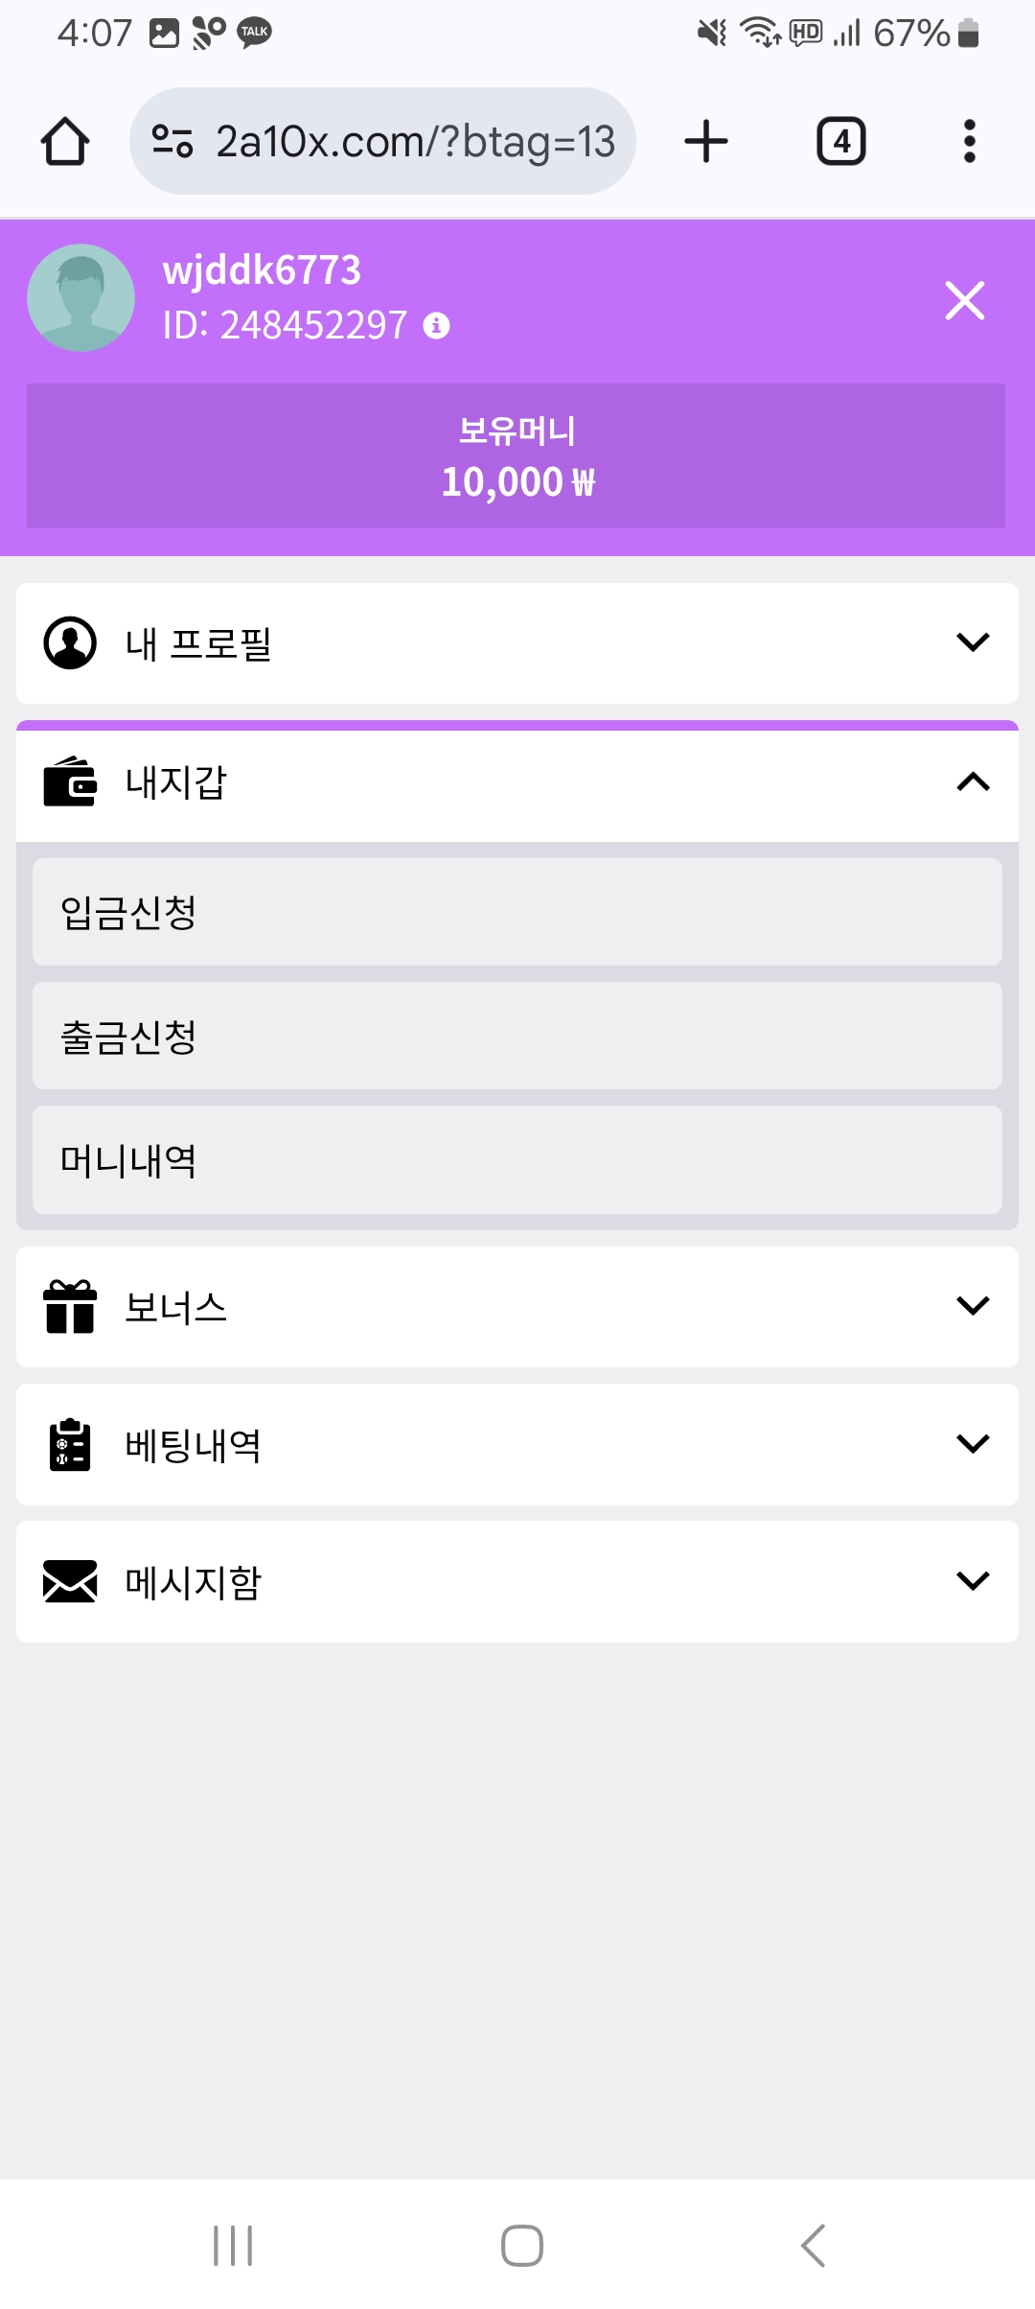Tap the site settings icon in address bar

pyautogui.click(x=172, y=142)
